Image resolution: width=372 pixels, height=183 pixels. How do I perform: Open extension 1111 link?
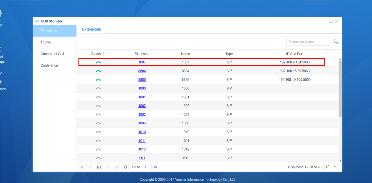[x=142, y=158]
